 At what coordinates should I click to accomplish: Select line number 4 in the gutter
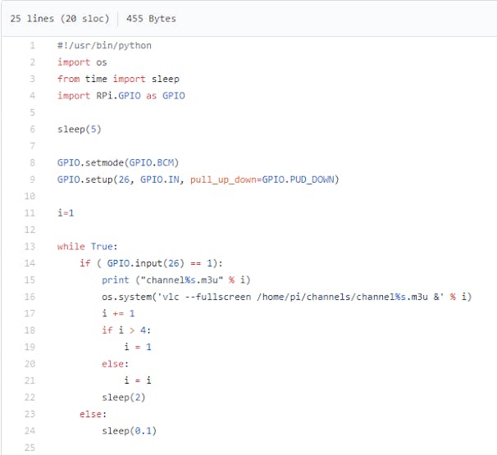32,96
